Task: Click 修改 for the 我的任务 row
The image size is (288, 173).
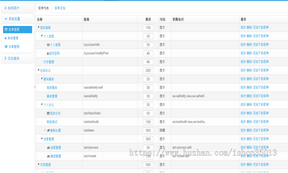Action: coord(243,113)
